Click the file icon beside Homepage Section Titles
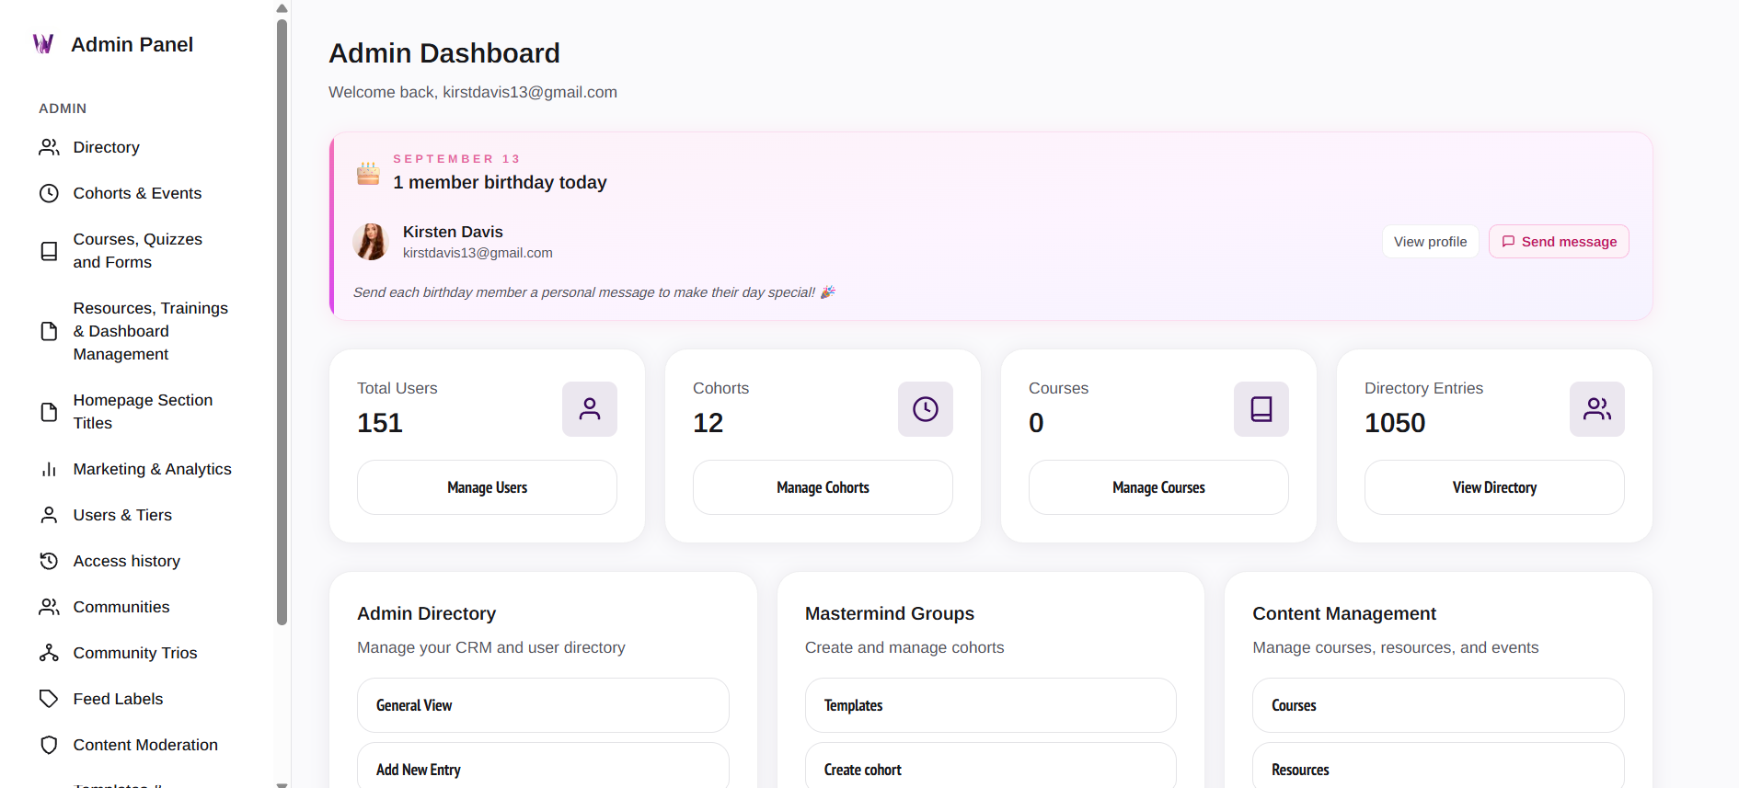 click(x=49, y=412)
